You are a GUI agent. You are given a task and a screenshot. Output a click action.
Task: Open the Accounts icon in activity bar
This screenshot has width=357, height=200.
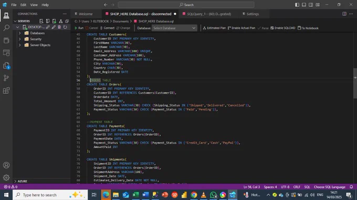[x=6, y=165]
